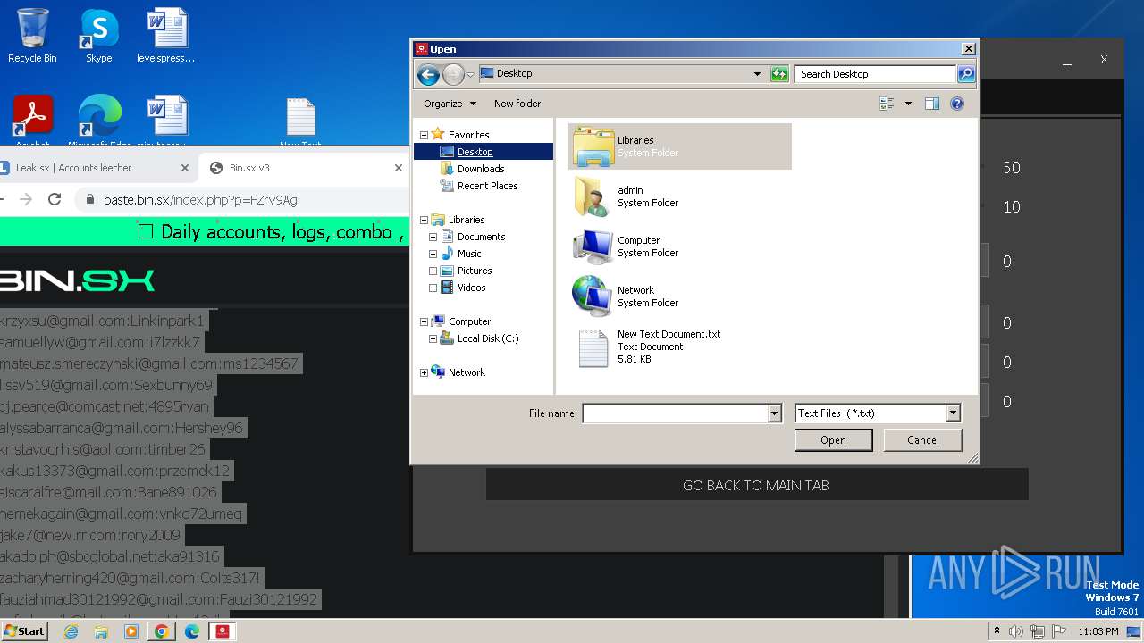
Task: Click the Chrome reload page button
Action: tap(55, 199)
